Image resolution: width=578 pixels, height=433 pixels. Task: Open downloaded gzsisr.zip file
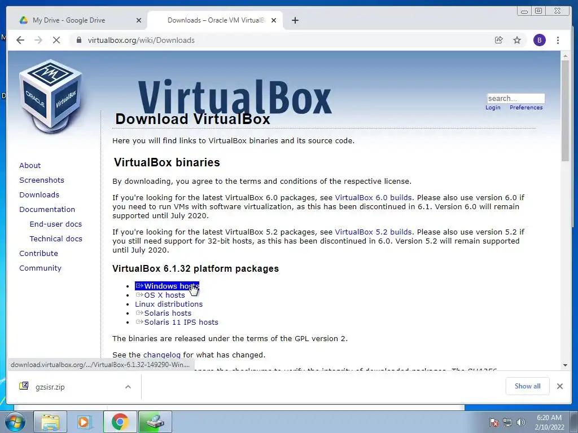[x=50, y=387]
